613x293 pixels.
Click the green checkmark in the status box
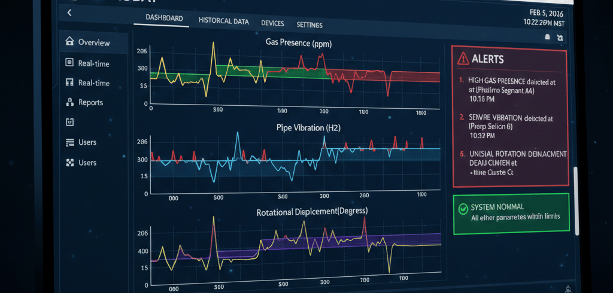(463, 209)
